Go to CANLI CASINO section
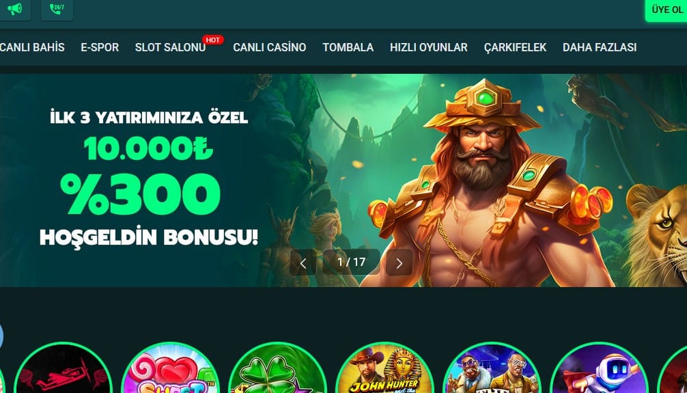The width and height of the screenshot is (687, 393). tap(270, 47)
